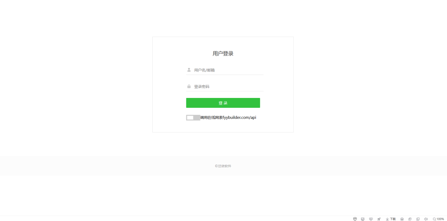Click the magnifier icon next to 100%
The width and height of the screenshot is (447, 221).
[x=434, y=219]
